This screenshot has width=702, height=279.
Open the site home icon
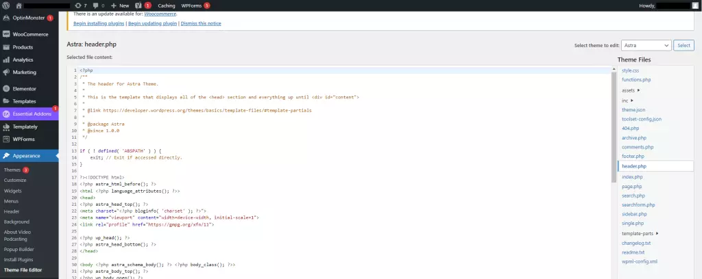tap(19, 5)
